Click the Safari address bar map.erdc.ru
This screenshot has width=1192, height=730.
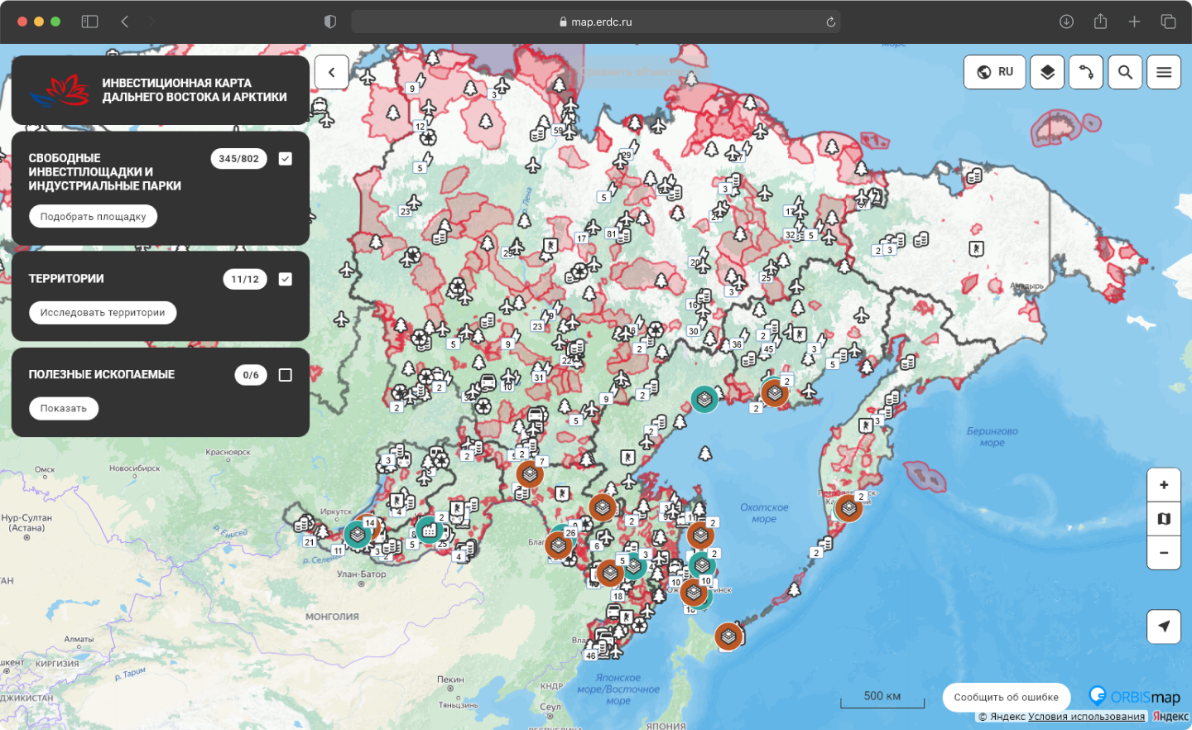click(596, 22)
